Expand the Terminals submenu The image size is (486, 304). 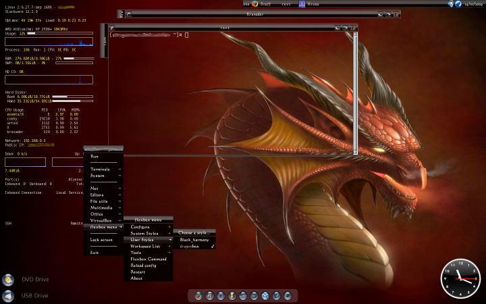103,169
